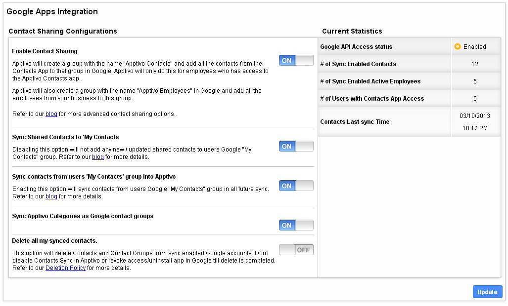Screen dimensions: 508x306
Task: Click the Google Apps Integration page title
Action: coord(52,12)
